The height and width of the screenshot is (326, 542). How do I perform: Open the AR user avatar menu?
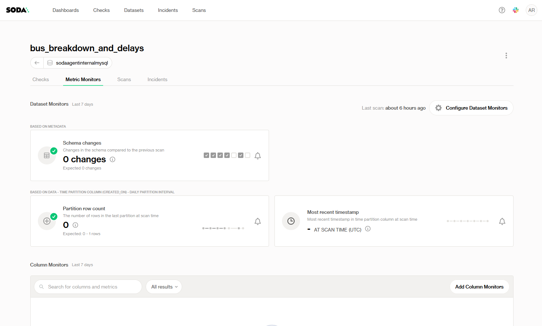tap(531, 10)
